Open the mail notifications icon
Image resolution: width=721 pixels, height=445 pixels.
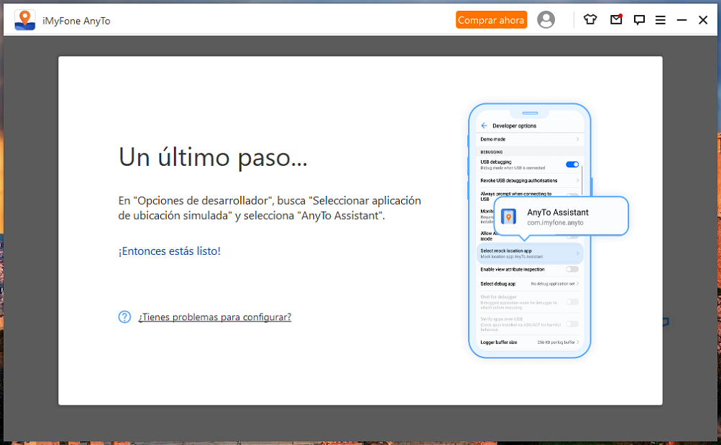pos(616,19)
